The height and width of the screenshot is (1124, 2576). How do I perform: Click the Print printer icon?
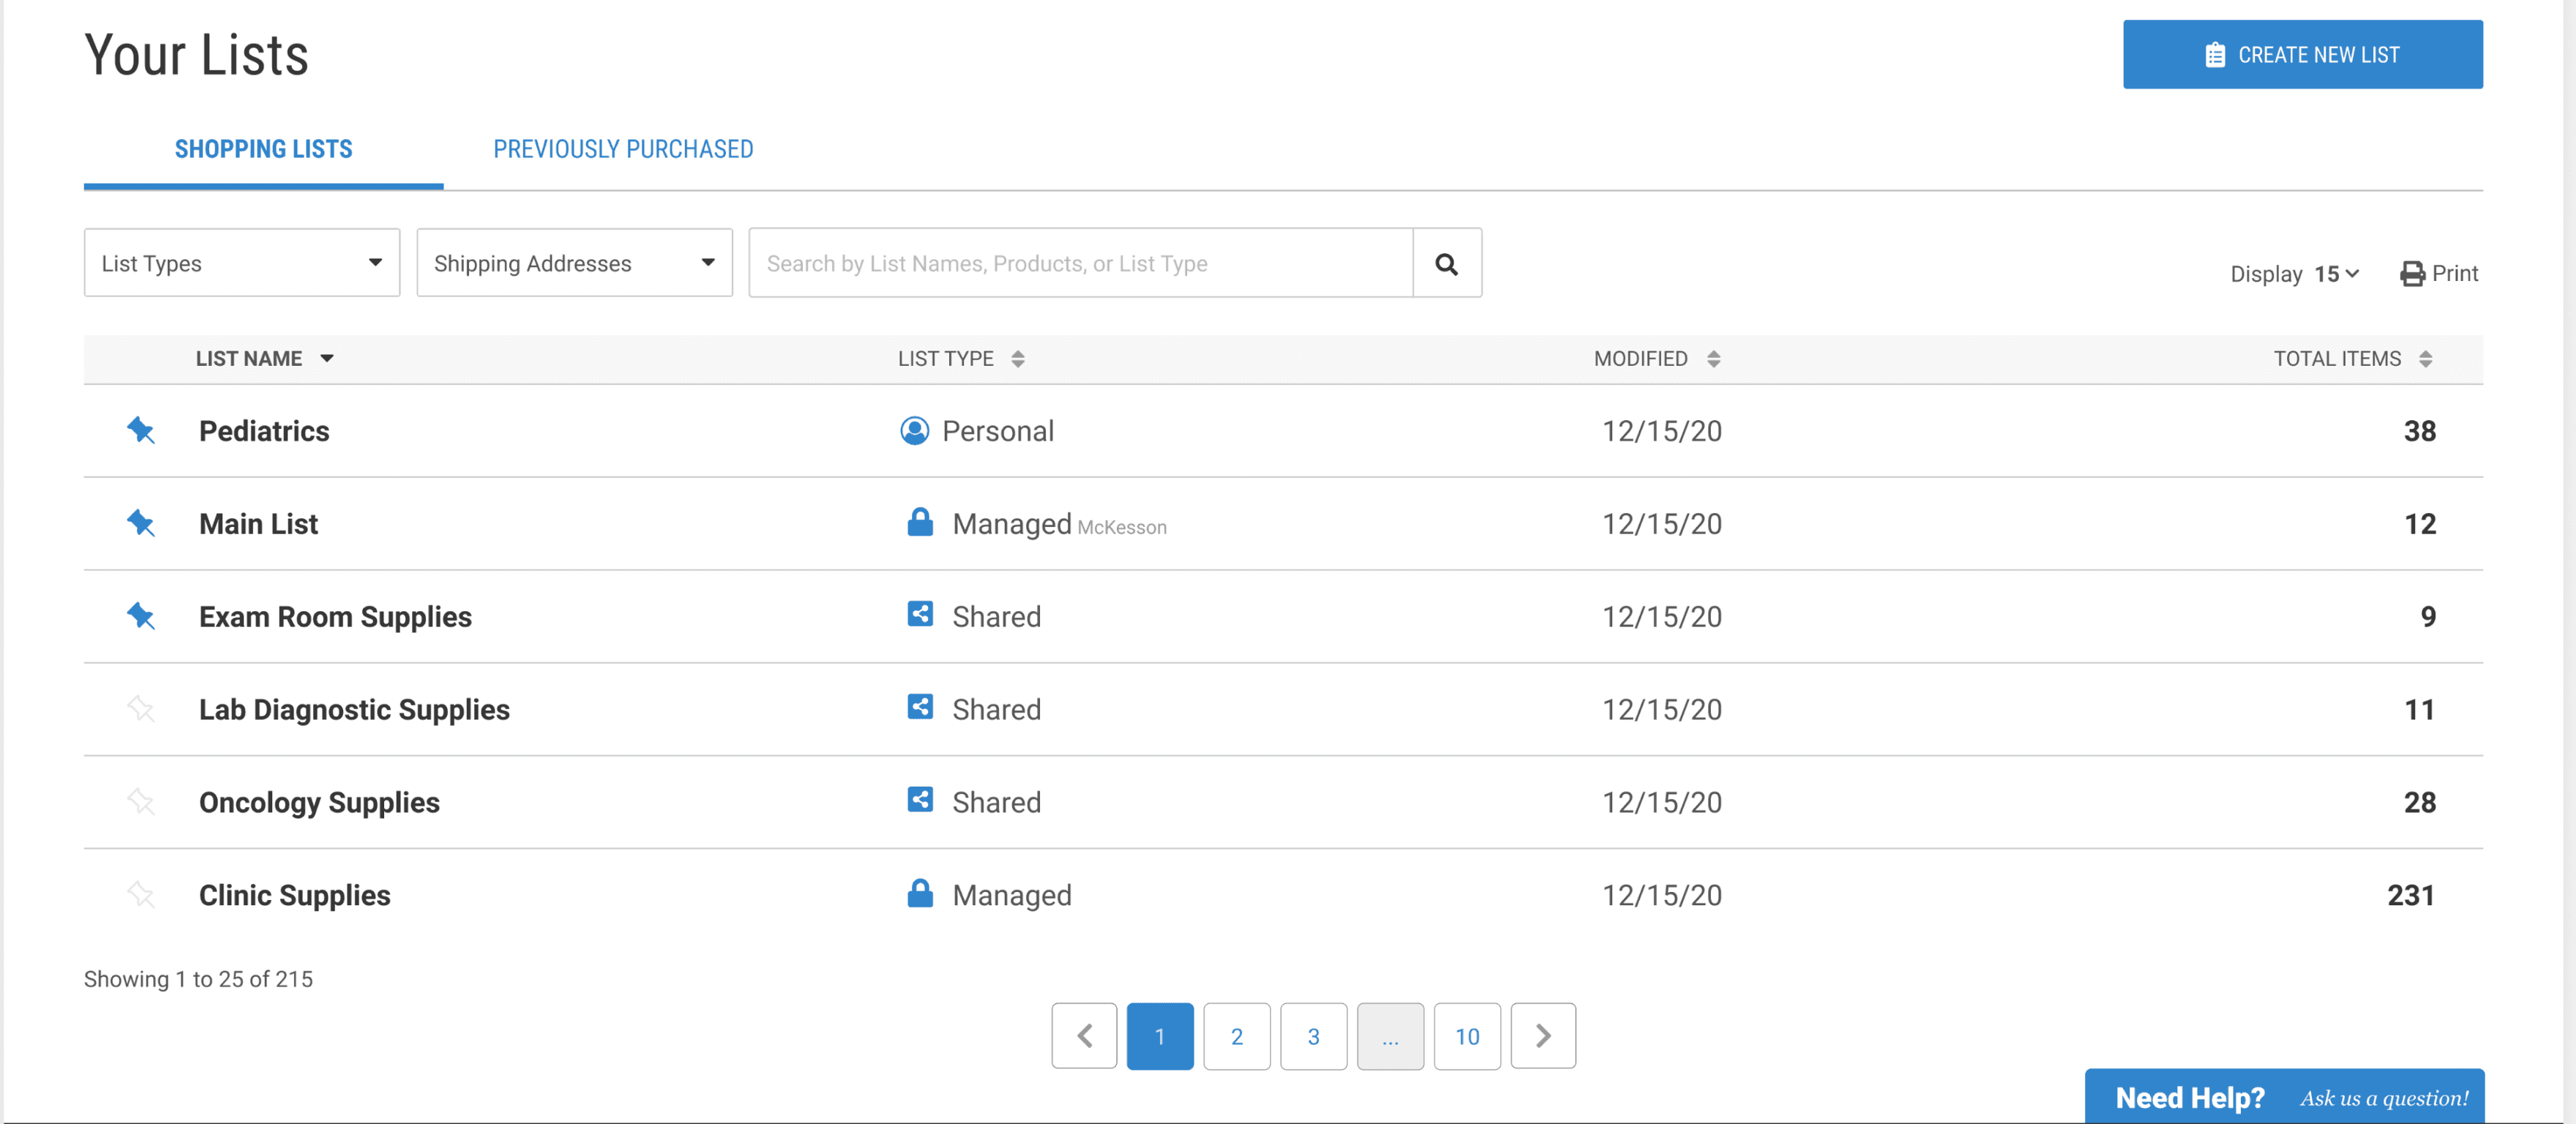[x=2411, y=274]
